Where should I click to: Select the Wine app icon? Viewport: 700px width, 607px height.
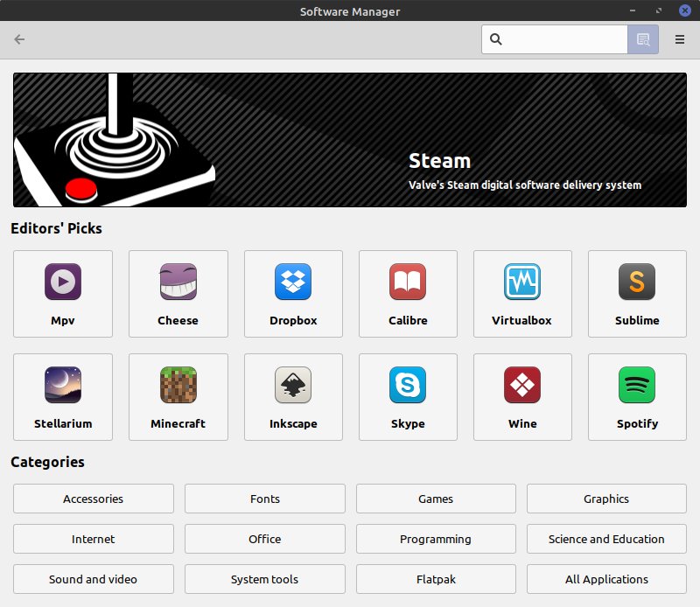(521, 385)
